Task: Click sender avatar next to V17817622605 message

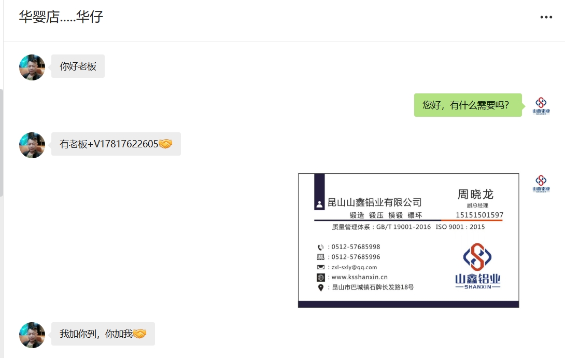Action: pos(32,145)
